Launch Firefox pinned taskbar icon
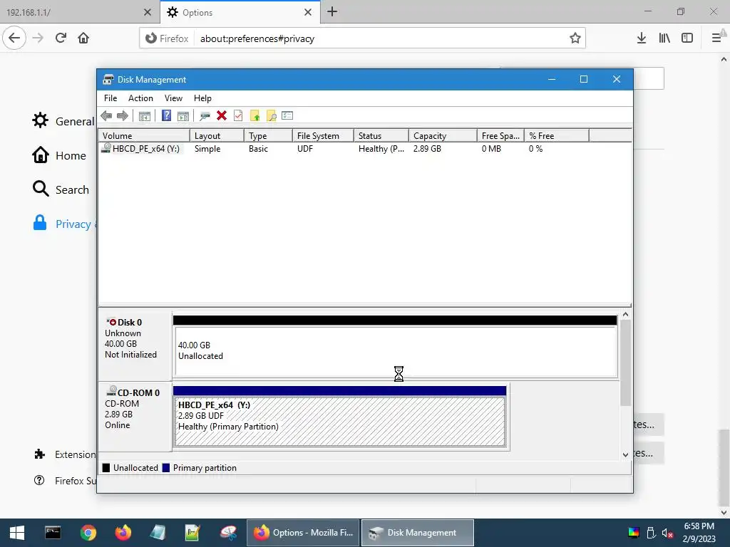The width and height of the screenshot is (730, 547). coord(123,533)
